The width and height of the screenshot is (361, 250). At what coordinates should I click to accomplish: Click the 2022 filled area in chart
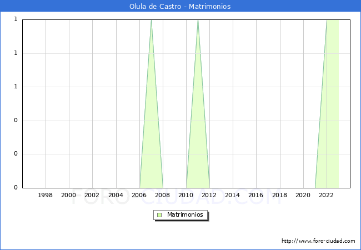pyautogui.click(x=332, y=106)
